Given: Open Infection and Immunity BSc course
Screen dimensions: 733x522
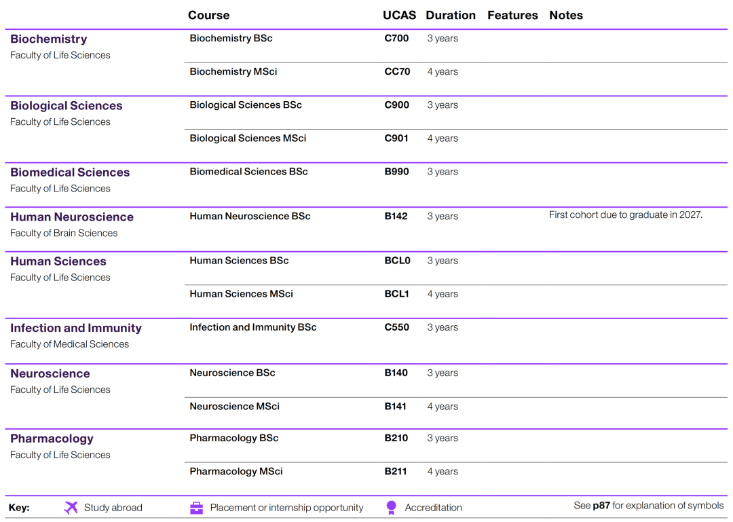Looking at the screenshot, I should (x=252, y=327).
